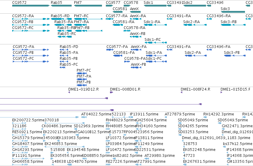Click EST EK200722.5prime label

(28, 120)
